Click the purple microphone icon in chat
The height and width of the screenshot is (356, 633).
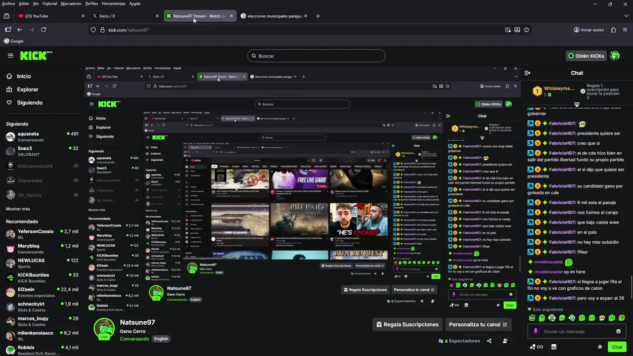pyautogui.click(x=535, y=331)
